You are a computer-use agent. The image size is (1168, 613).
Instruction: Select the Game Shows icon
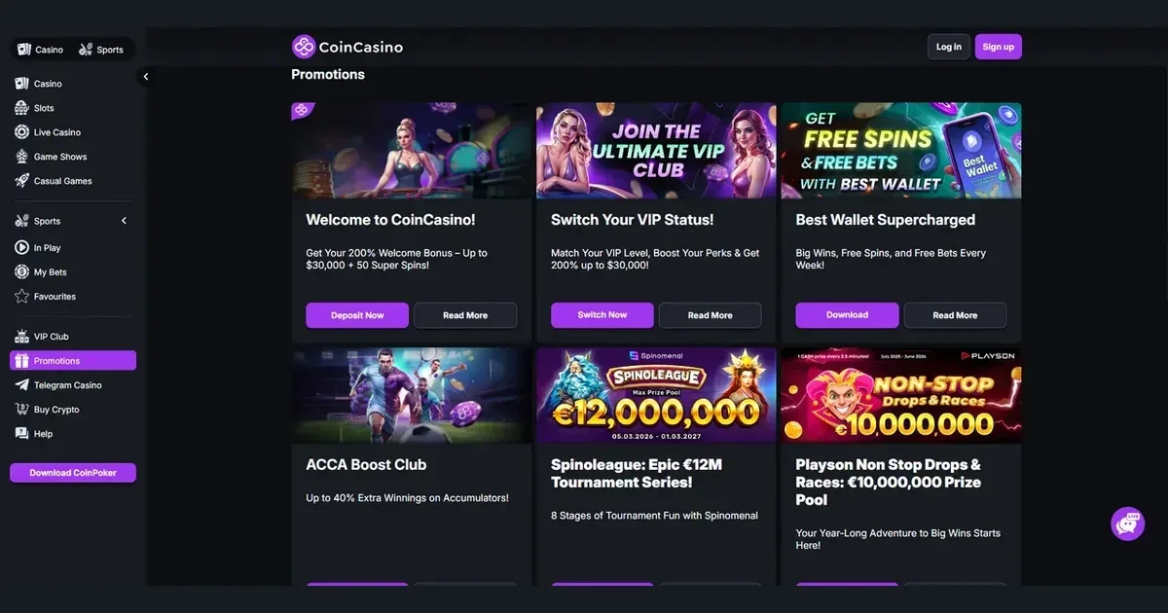(21, 157)
